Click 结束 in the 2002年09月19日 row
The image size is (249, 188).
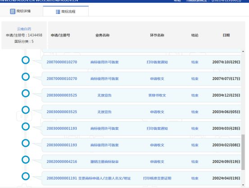point(195,161)
